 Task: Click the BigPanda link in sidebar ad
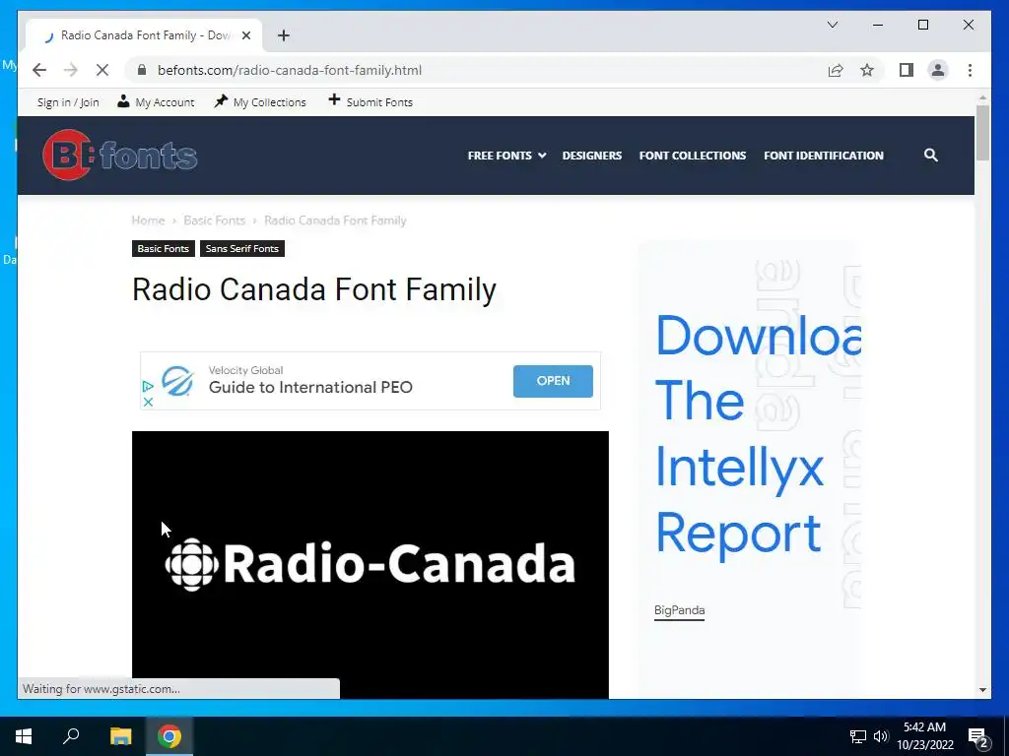pos(680,610)
